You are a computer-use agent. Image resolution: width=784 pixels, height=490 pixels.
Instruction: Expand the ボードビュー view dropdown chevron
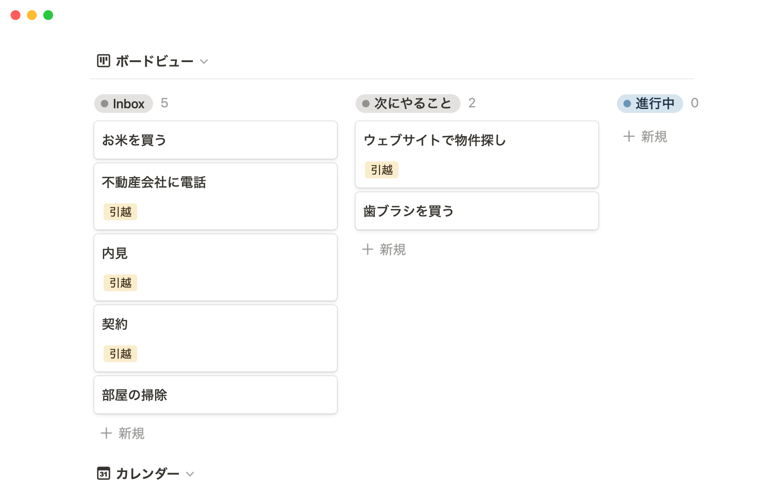[204, 62]
